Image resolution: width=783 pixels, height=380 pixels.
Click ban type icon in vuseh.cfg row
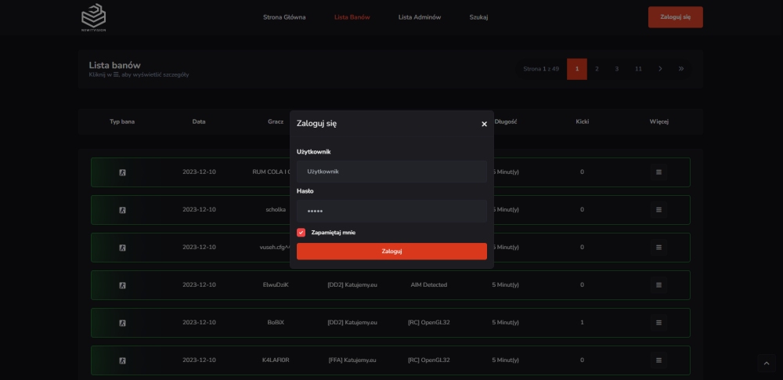pos(122,248)
